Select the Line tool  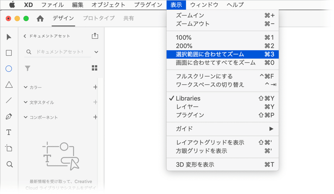[9, 100]
